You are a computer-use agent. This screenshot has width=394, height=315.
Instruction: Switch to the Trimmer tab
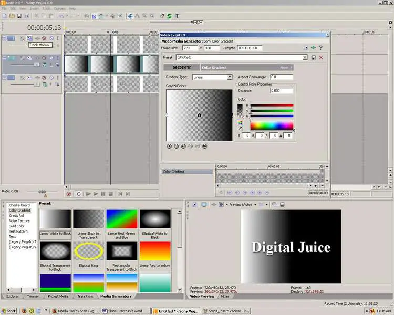coord(33,297)
